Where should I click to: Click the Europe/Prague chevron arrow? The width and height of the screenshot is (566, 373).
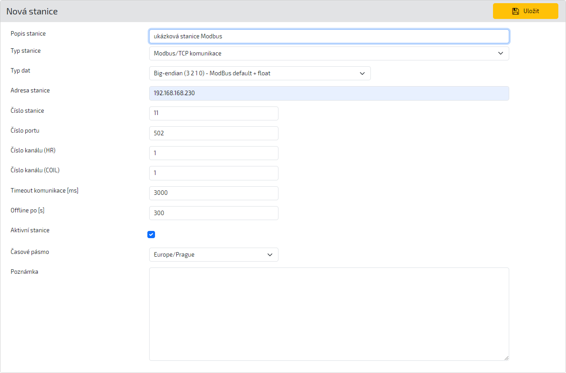pyautogui.click(x=270, y=255)
